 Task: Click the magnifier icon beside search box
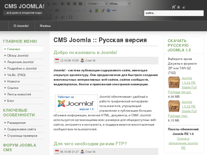click(x=140, y=13)
